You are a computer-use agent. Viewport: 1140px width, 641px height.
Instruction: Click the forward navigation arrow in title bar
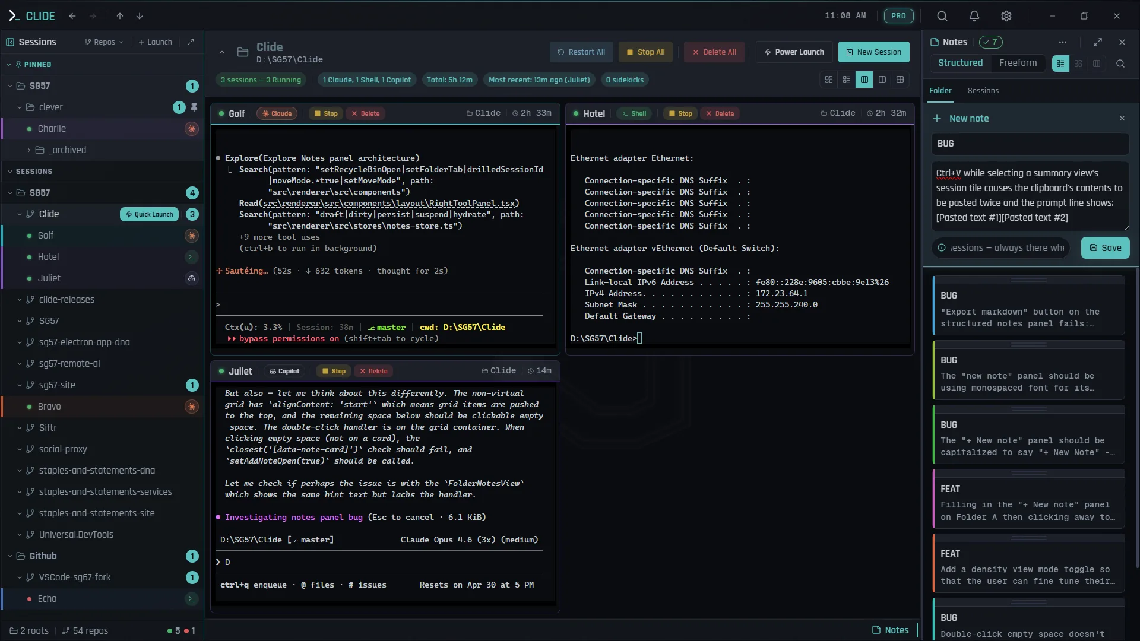[x=93, y=16]
